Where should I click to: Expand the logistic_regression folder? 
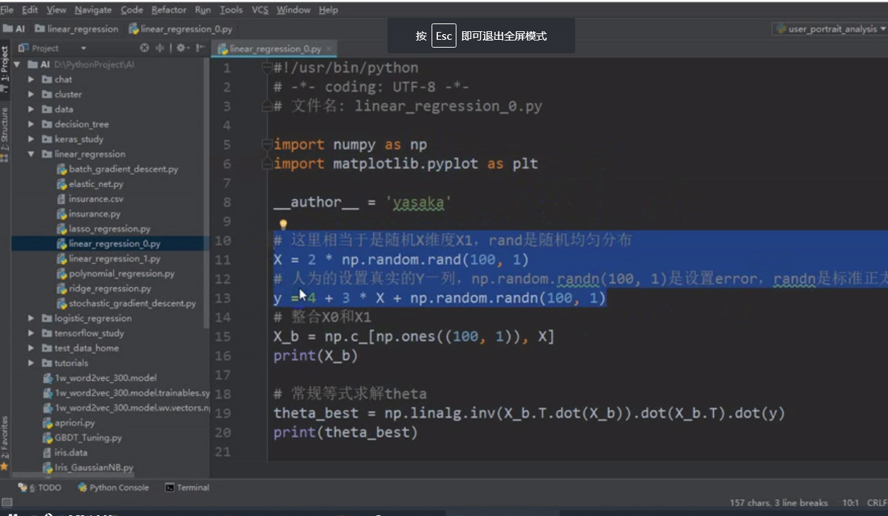(x=31, y=318)
